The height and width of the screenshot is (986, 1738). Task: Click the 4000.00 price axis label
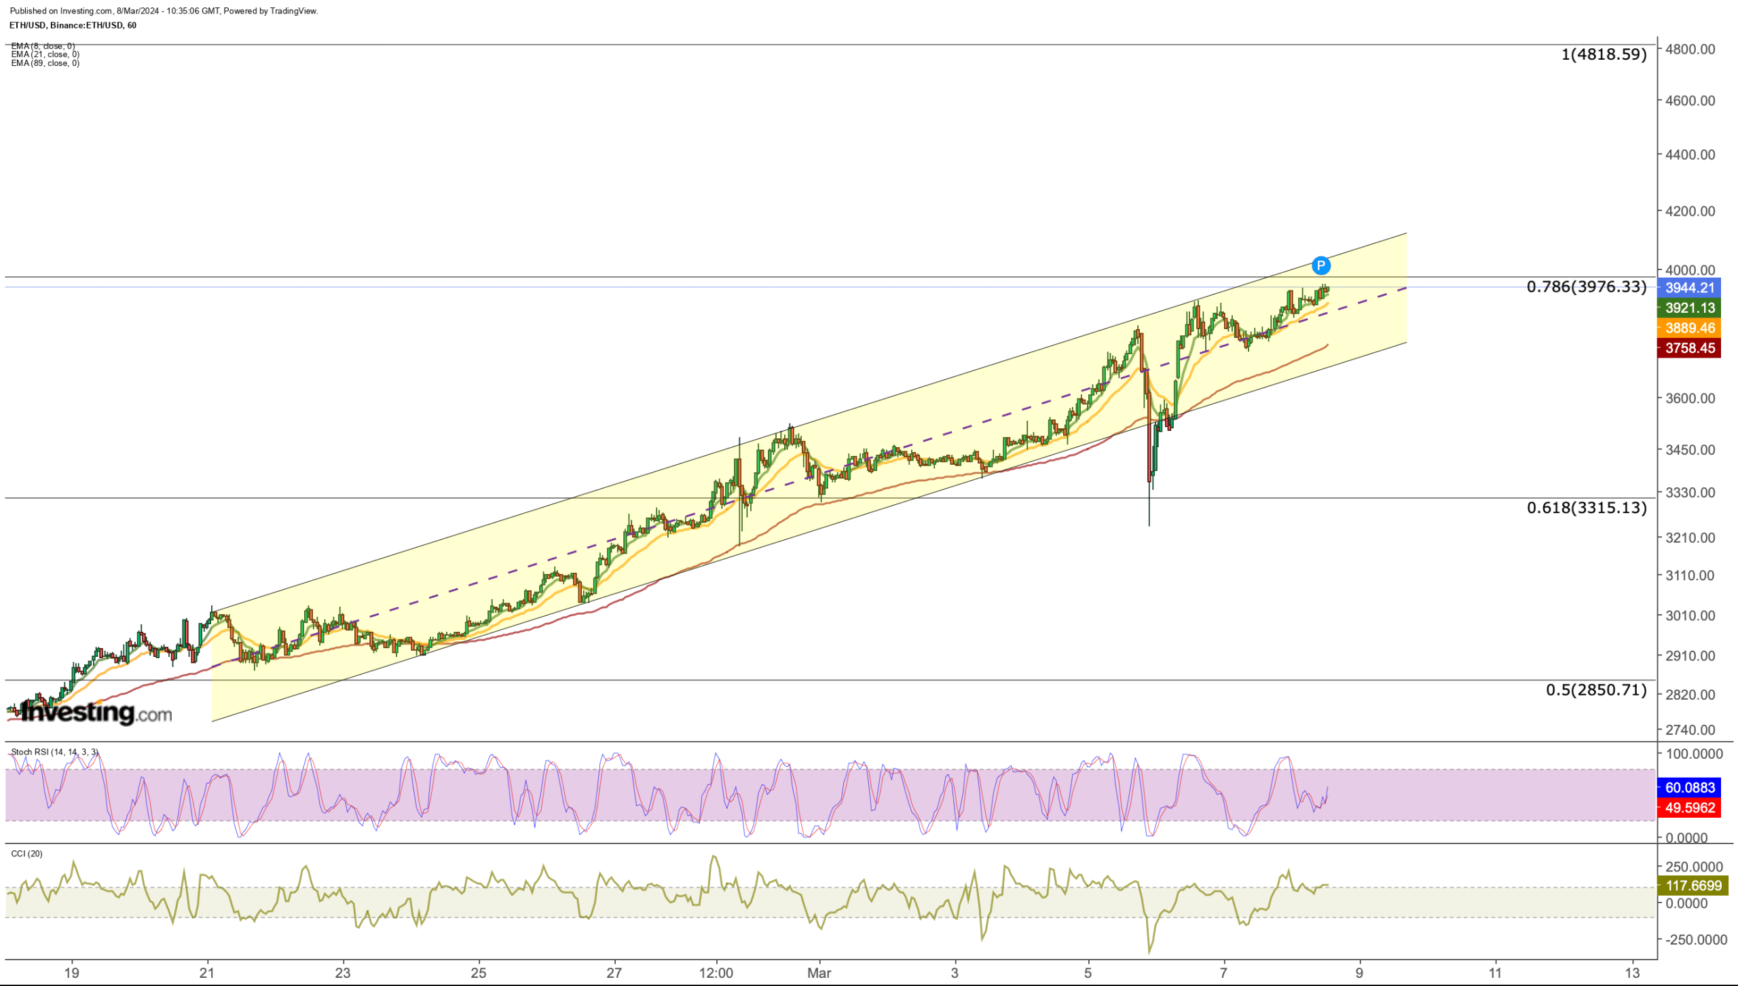coord(1690,270)
